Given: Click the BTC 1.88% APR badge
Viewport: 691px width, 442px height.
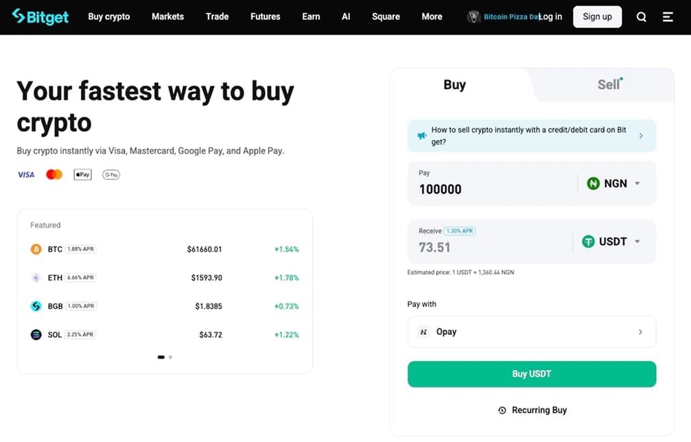Looking at the screenshot, I should pyautogui.click(x=81, y=249).
